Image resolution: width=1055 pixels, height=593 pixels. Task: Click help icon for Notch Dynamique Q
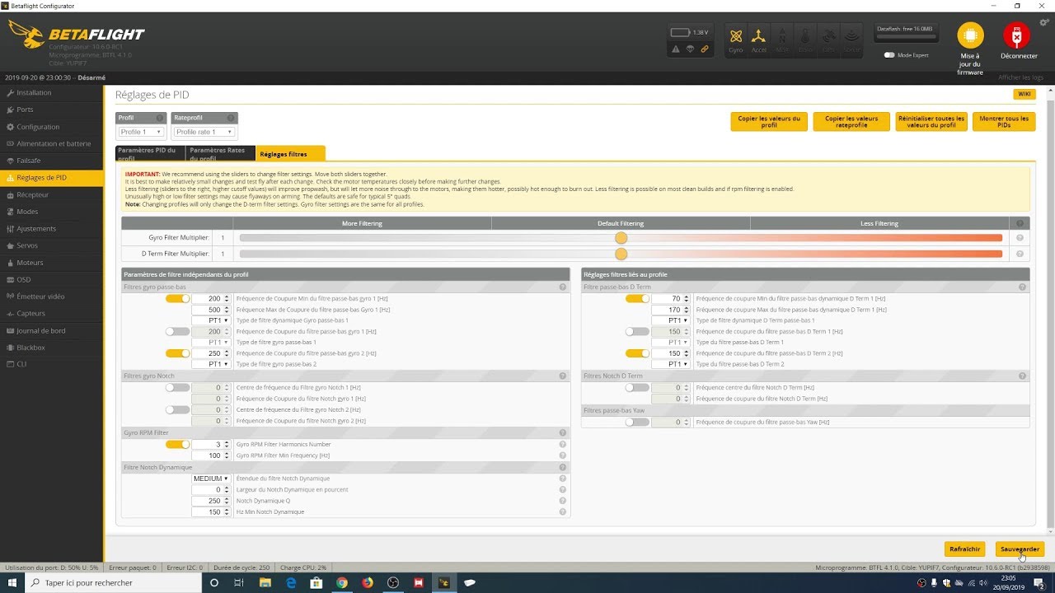[x=563, y=501]
